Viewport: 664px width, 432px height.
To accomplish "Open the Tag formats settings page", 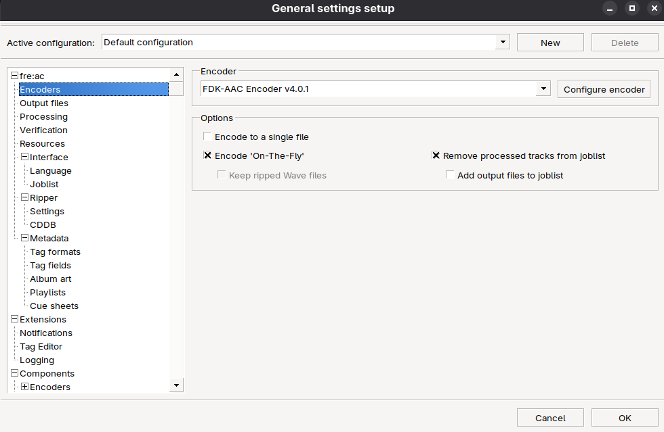I will (55, 252).
